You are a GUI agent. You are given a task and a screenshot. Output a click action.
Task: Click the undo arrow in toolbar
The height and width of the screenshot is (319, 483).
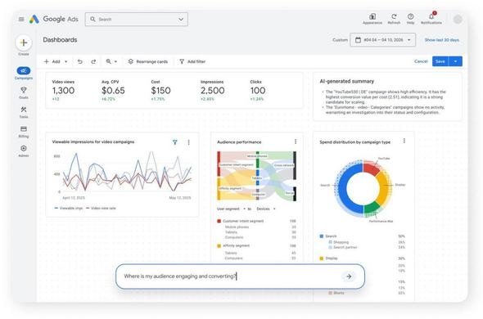point(79,61)
